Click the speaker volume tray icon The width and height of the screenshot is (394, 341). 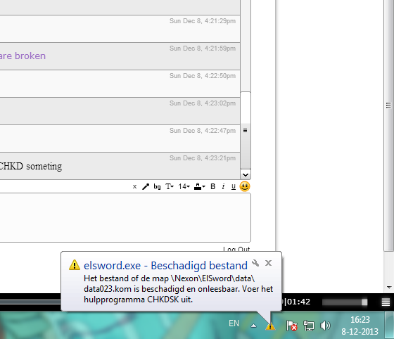(325, 326)
